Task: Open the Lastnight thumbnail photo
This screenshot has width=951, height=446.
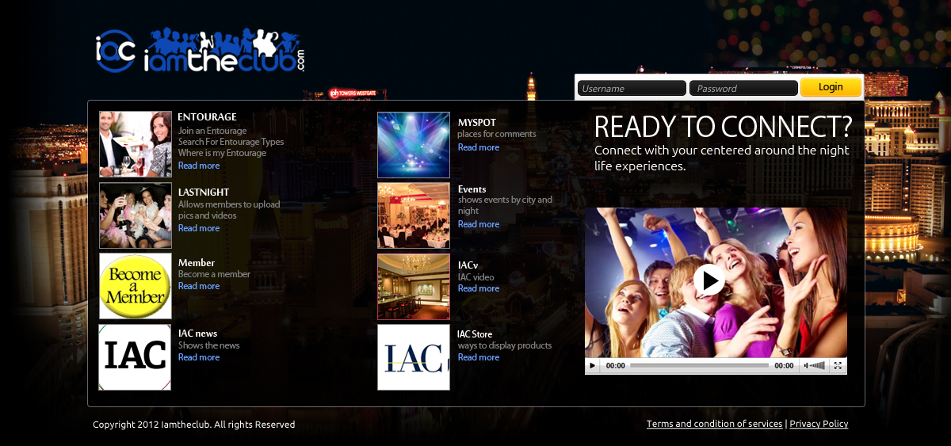Action: click(x=136, y=215)
